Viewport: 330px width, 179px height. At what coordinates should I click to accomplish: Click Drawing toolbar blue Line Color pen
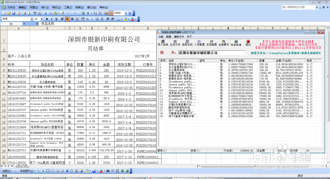tap(94, 171)
